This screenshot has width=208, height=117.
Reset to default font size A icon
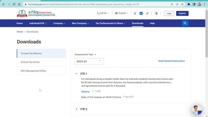pos(141,13)
